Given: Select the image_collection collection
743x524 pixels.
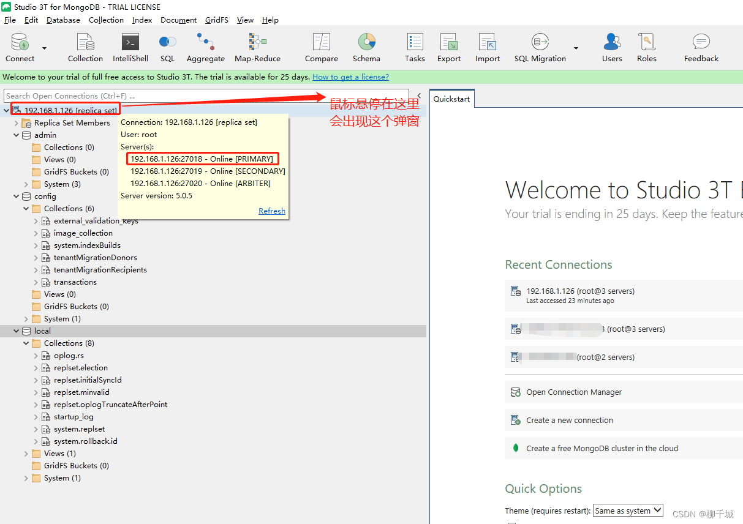Looking at the screenshot, I should [83, 233].
